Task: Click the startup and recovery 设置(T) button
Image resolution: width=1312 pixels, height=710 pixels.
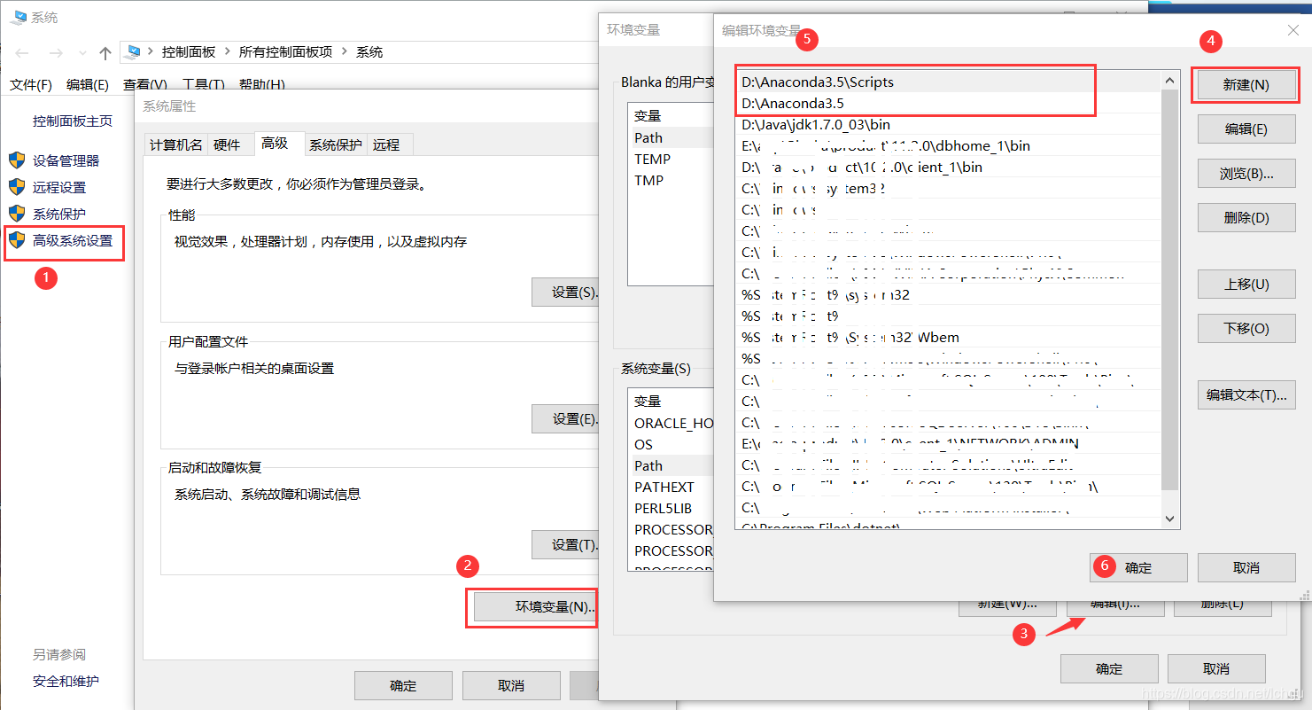Action: point(566,544)
